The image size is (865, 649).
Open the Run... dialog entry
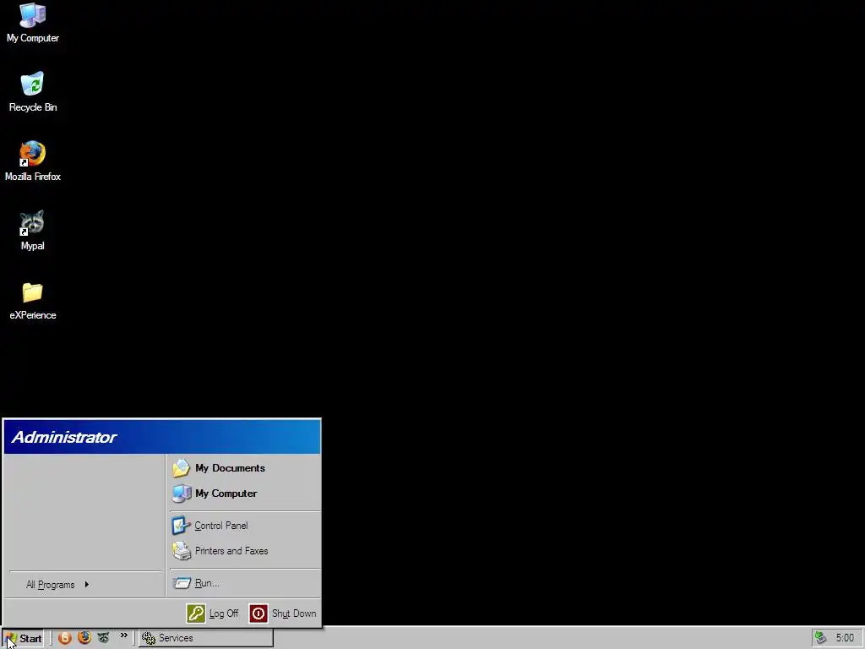point(245,583)
